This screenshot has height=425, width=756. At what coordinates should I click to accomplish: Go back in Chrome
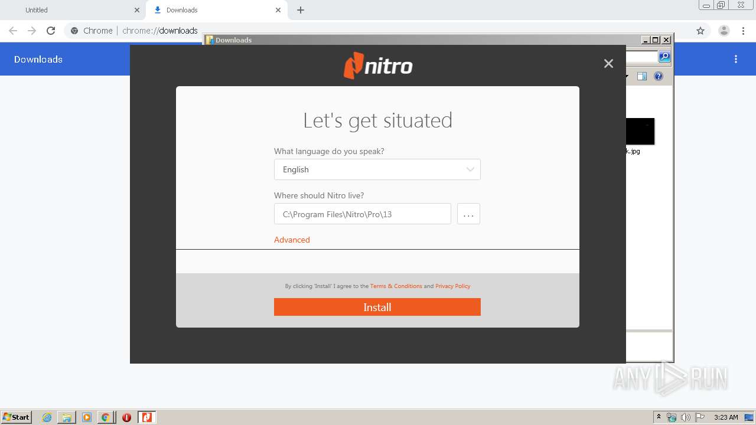(x=13, y=31)
